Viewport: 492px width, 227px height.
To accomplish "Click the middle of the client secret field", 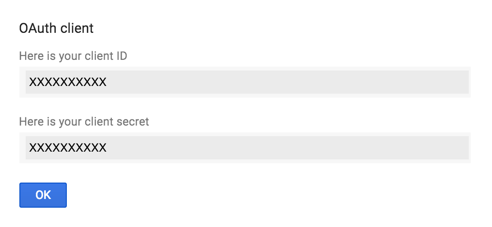I will coord(247,147).
